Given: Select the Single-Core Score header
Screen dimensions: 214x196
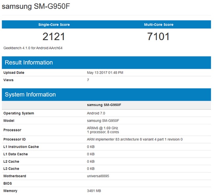Looking at the screenshot, I should click(x=54, y=25).
